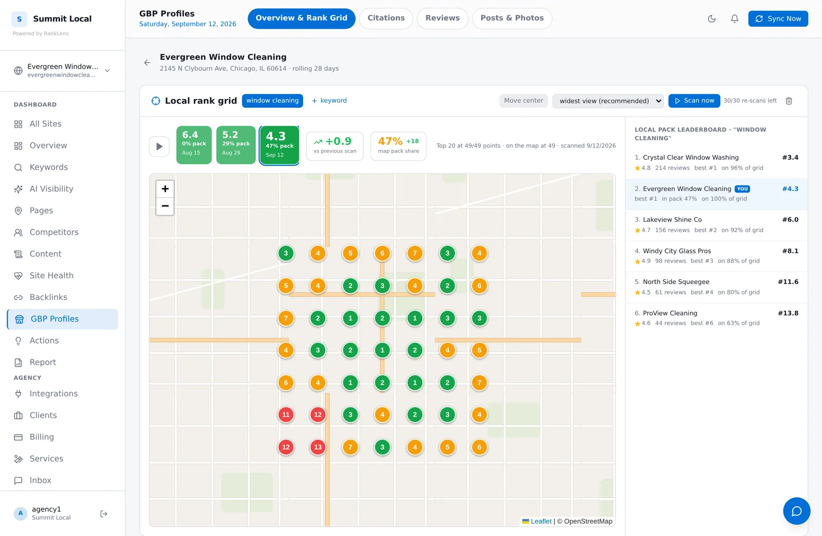Open Lakeview Shine Co leaderboard entry
Screen dimensions: 822x536
click(716, 225)
